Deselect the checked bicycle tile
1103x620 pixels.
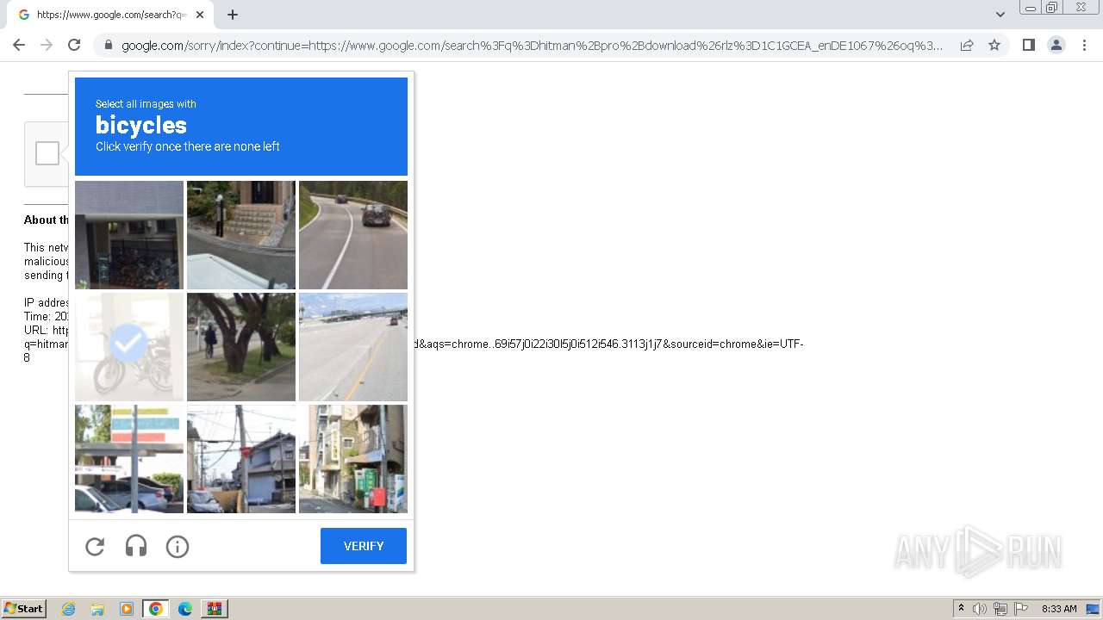tap(129, 347)
